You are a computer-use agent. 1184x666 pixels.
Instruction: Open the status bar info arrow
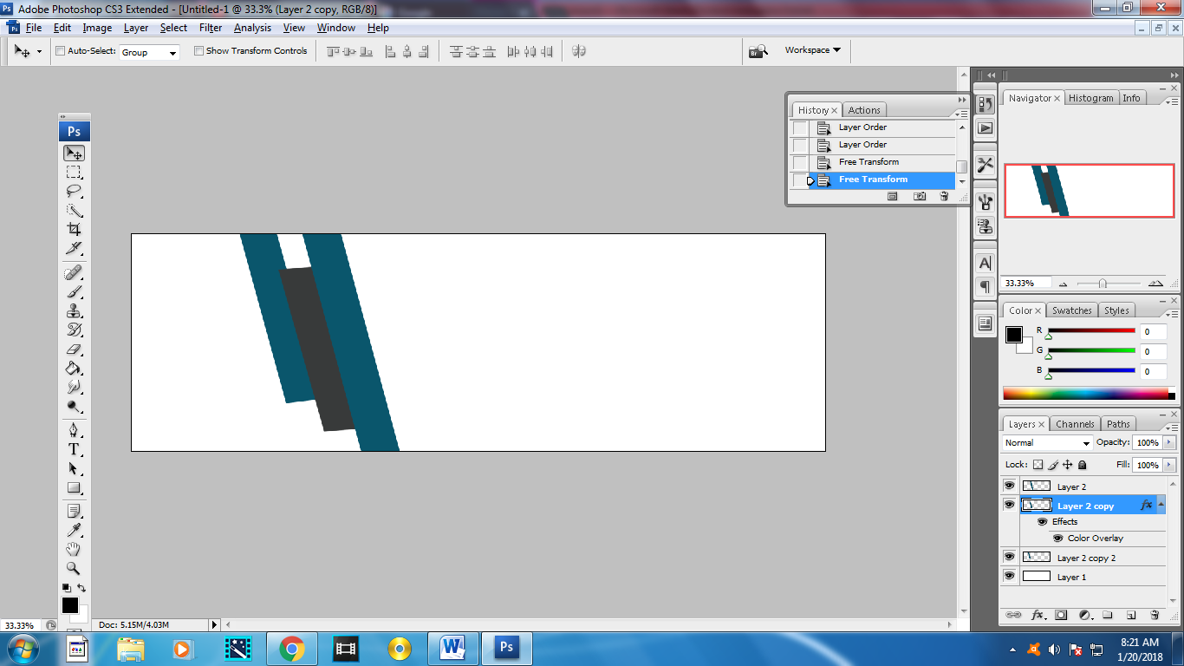pos(215,624)
